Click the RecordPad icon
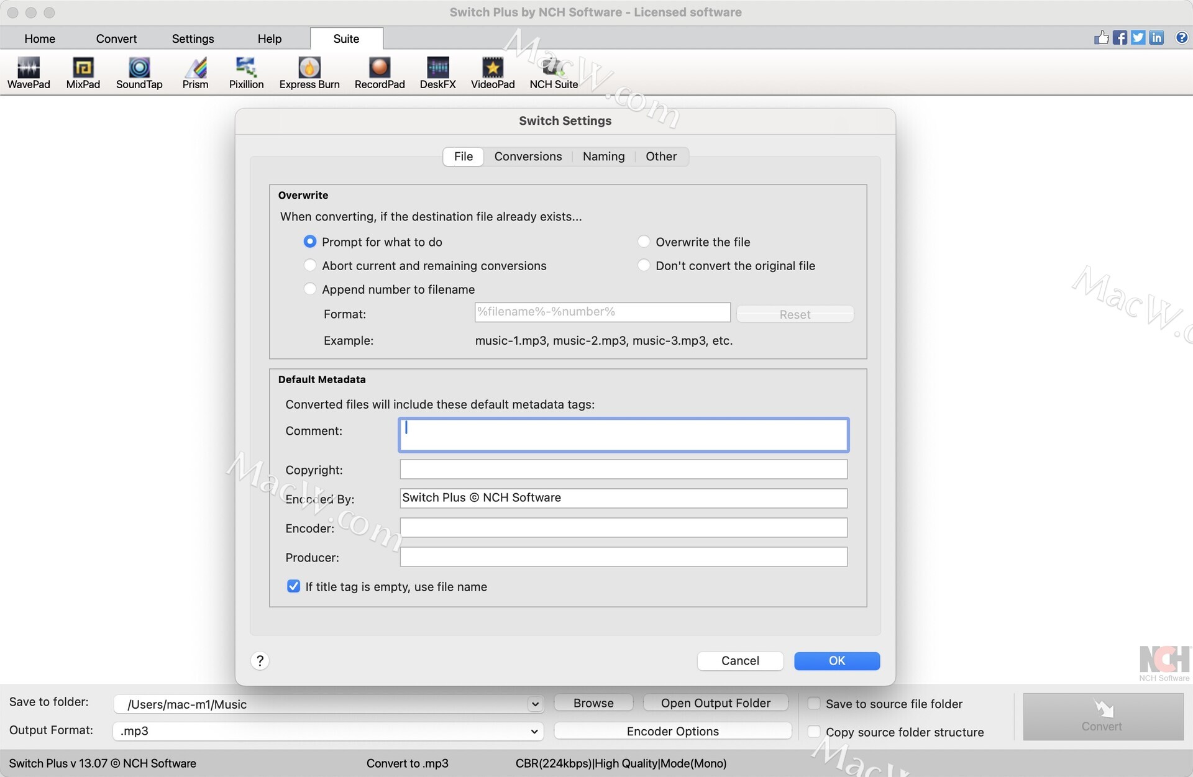The height and width of the screenshot is (777, 1193). click(379, 72)
